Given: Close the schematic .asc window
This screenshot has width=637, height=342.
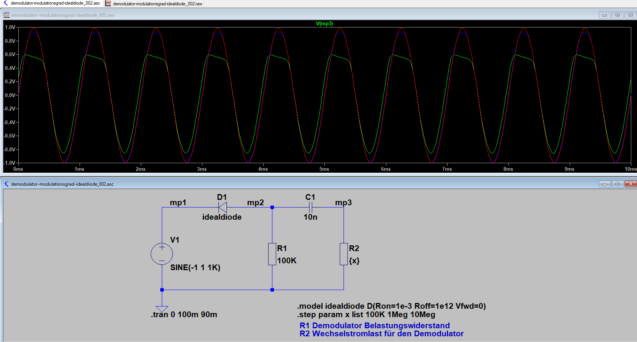Looking at the screenshot, I should (630, 184).
